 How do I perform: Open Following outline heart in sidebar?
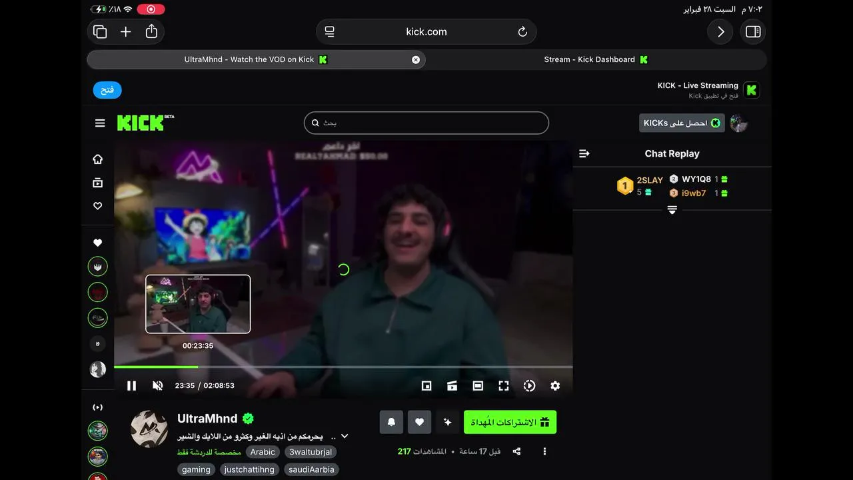click(x=98, y=206)
